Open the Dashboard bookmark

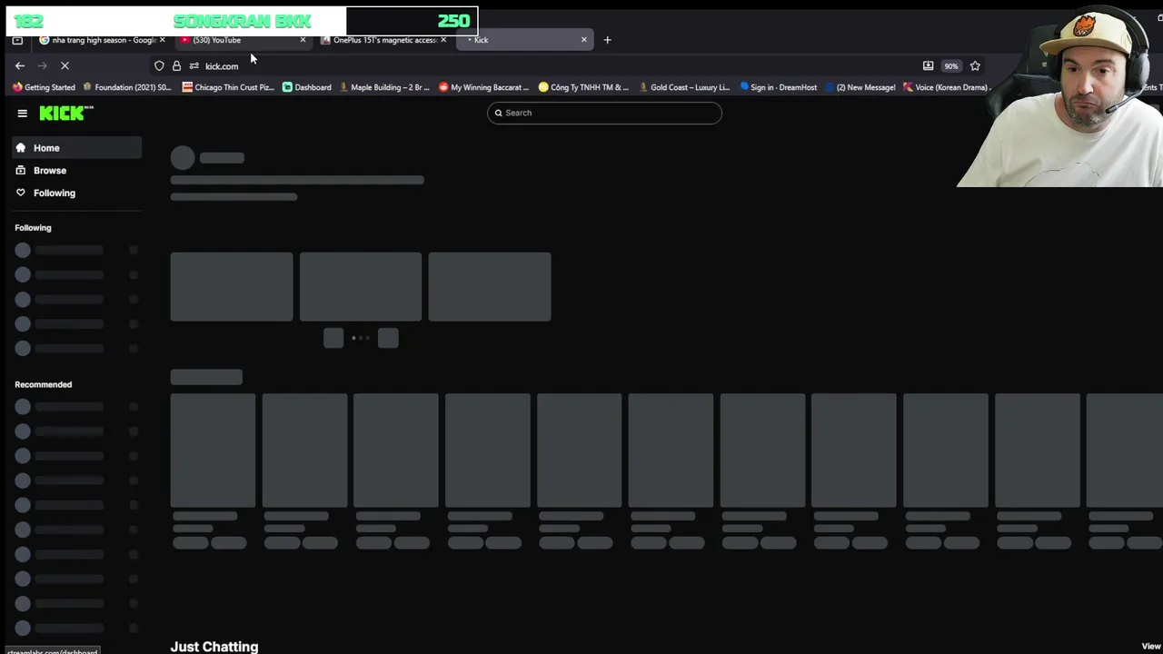pyautogui.click(x=306, y=87)
